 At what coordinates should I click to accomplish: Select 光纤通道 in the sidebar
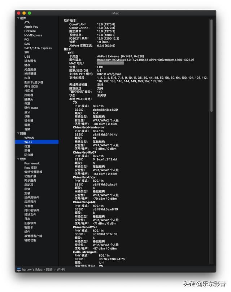point(30,74)
